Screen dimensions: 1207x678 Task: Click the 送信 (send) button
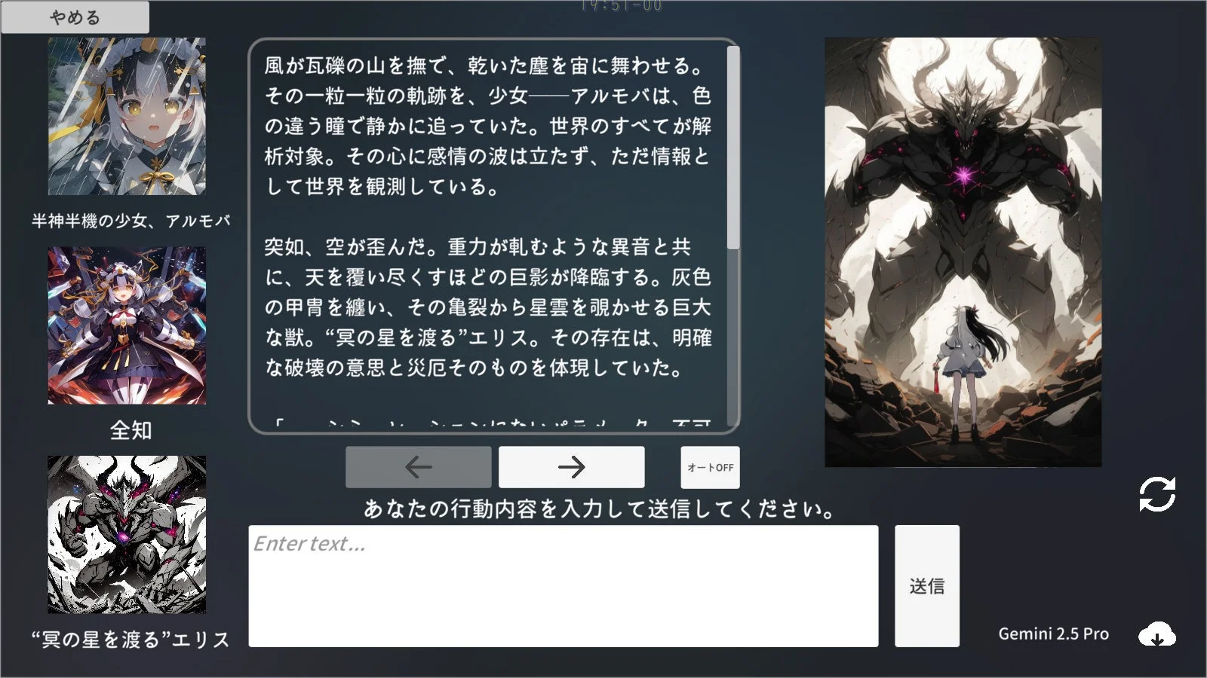pyautogui.click(x=926, y=585)
